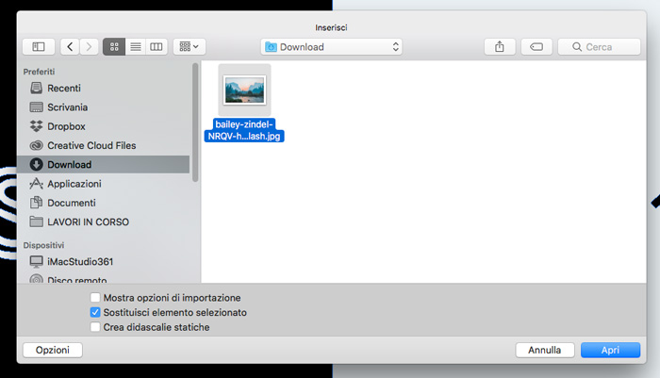Click the LAVORI IN CORSO folder icon

(x=36, y=222)
